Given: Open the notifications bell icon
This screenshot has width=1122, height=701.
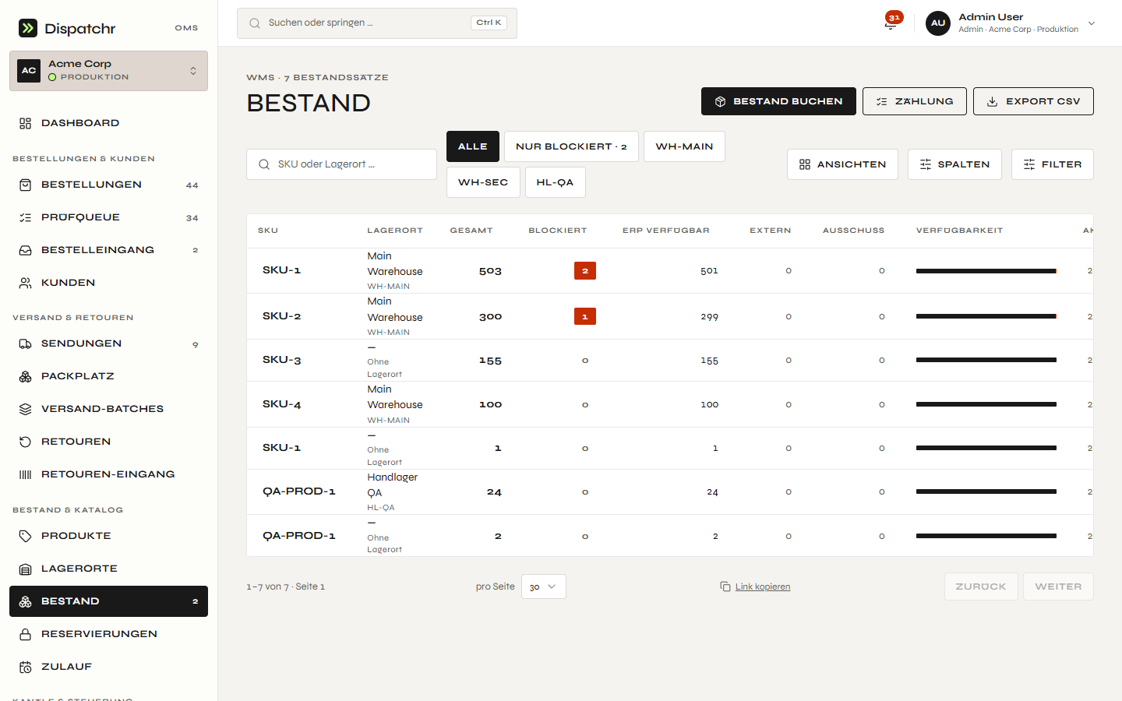Looking at the screenshot, I should point(891,23).
